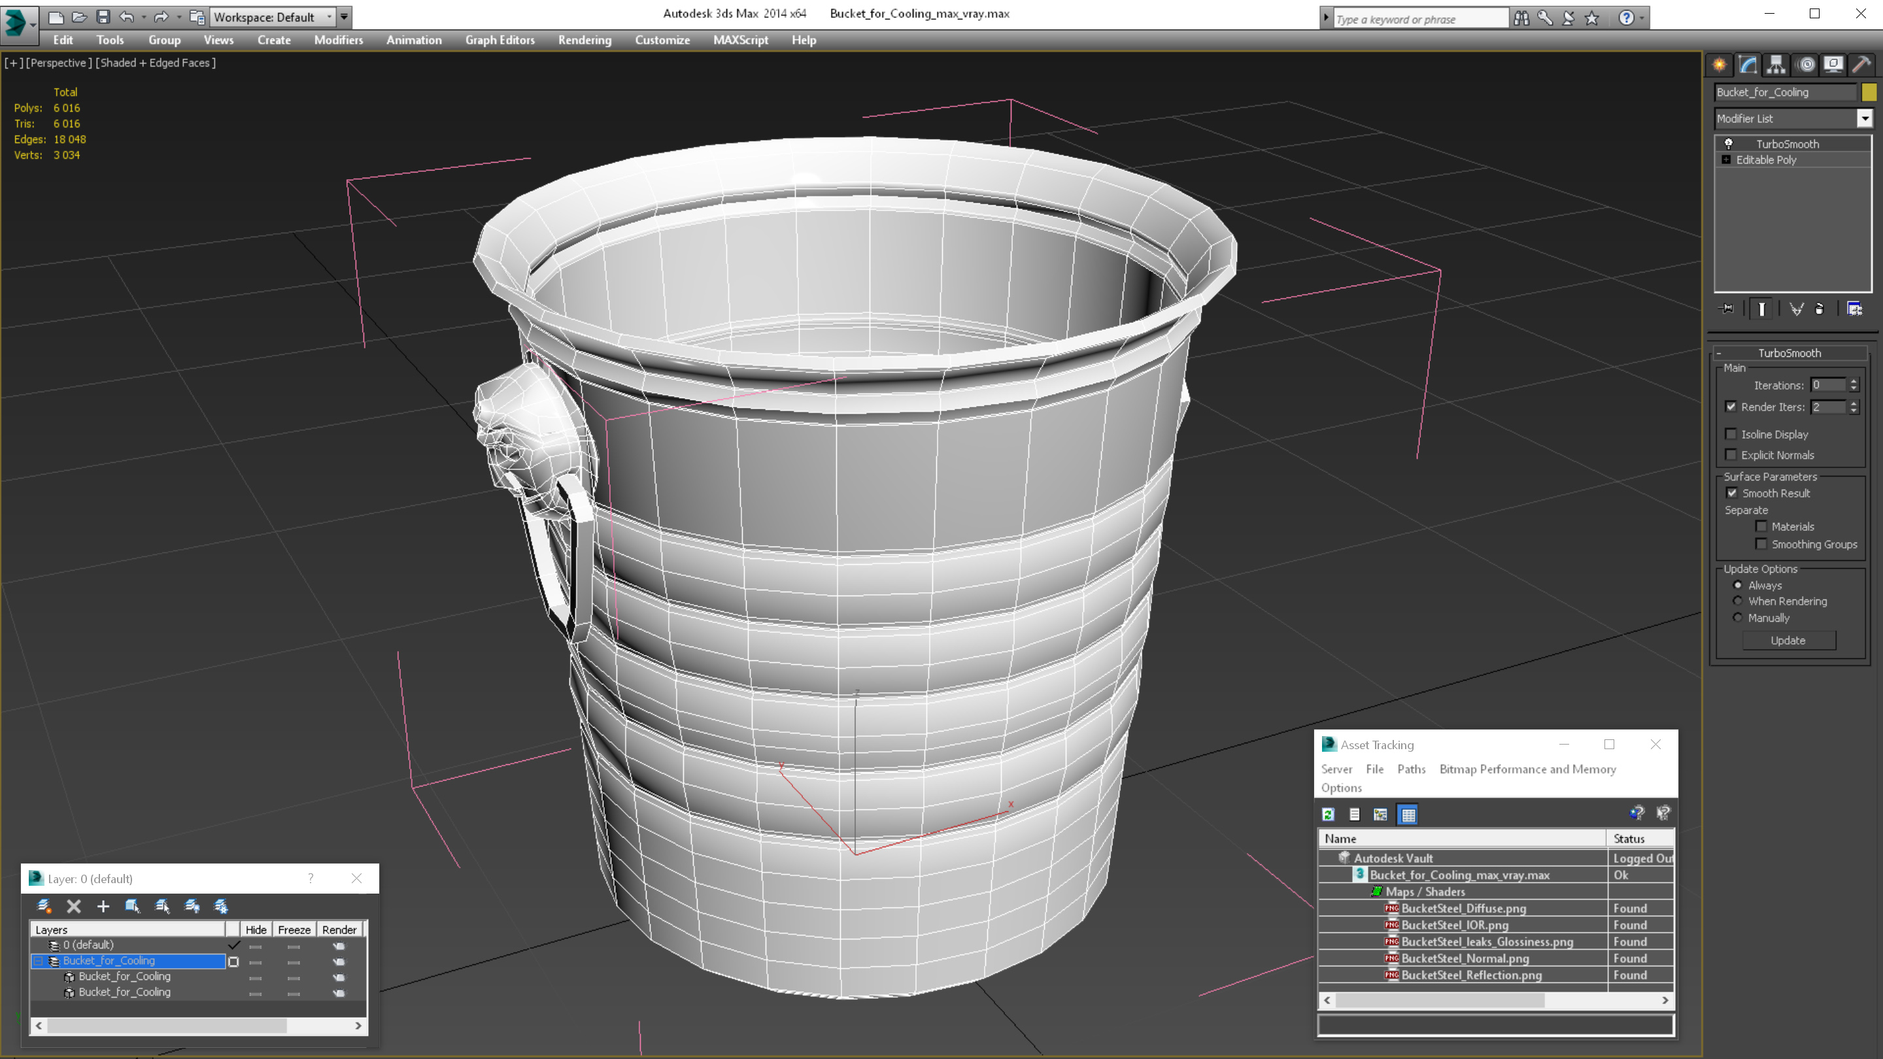Click Make Unique icon in modifier stack
Viewport: 1883px width, 1059px height.
tap(1796, 309)
